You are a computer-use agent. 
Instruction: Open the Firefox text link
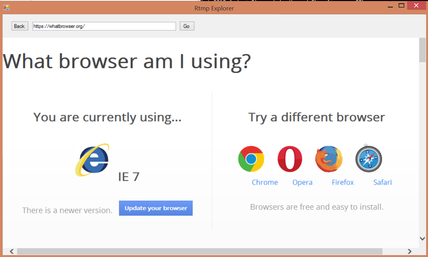pos(343,182)
